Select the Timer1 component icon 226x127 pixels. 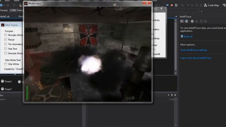[2, 81]
